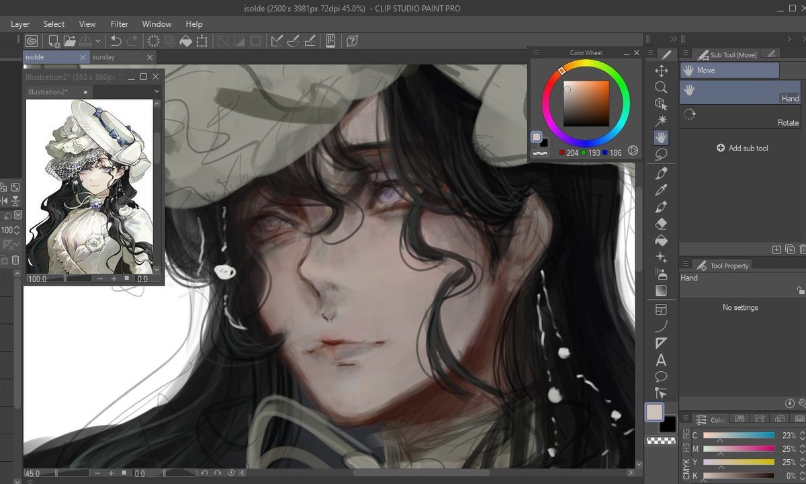Image resolution: width=806 pixels, height=484 pixels.
Task: Adjust the Magenta M color slider
Action: point(739,449)
